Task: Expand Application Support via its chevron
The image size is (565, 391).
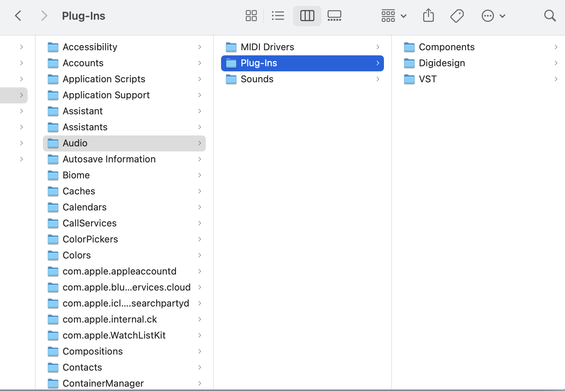Action: (x=200, y=95)
